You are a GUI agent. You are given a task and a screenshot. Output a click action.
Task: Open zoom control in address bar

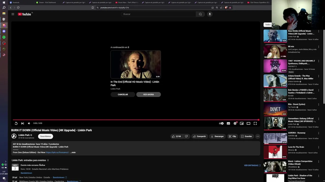[x=217, y=8]
